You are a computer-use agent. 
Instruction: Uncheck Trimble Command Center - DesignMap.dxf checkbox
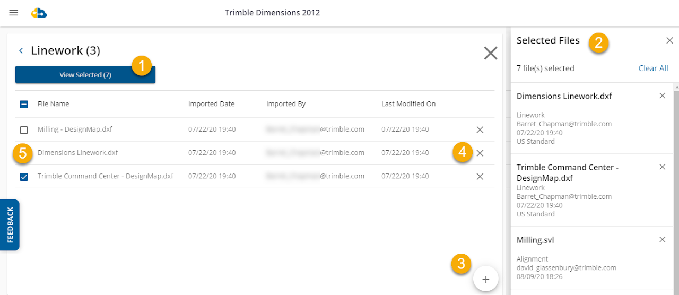pyautogui.click(x=24, y=177)
